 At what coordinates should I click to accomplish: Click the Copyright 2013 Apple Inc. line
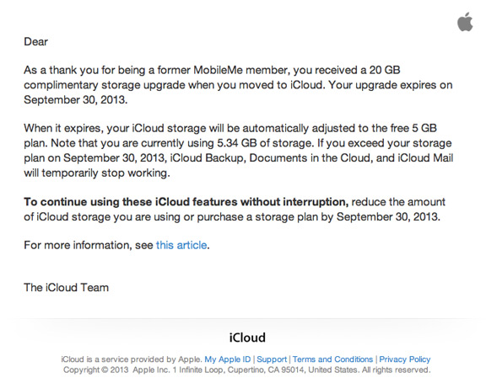[x=246, y=370]
